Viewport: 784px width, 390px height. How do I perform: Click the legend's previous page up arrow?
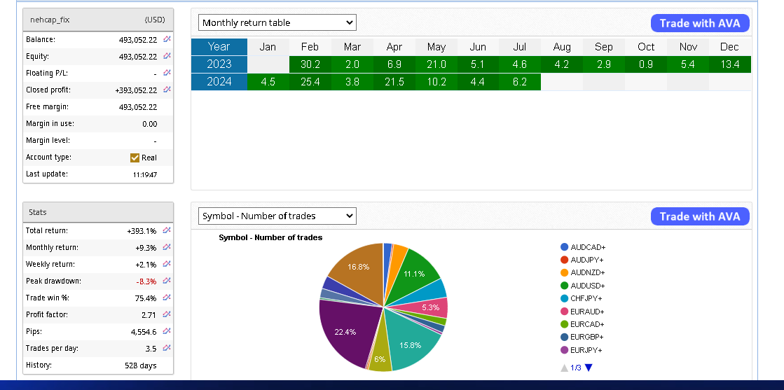564,368
